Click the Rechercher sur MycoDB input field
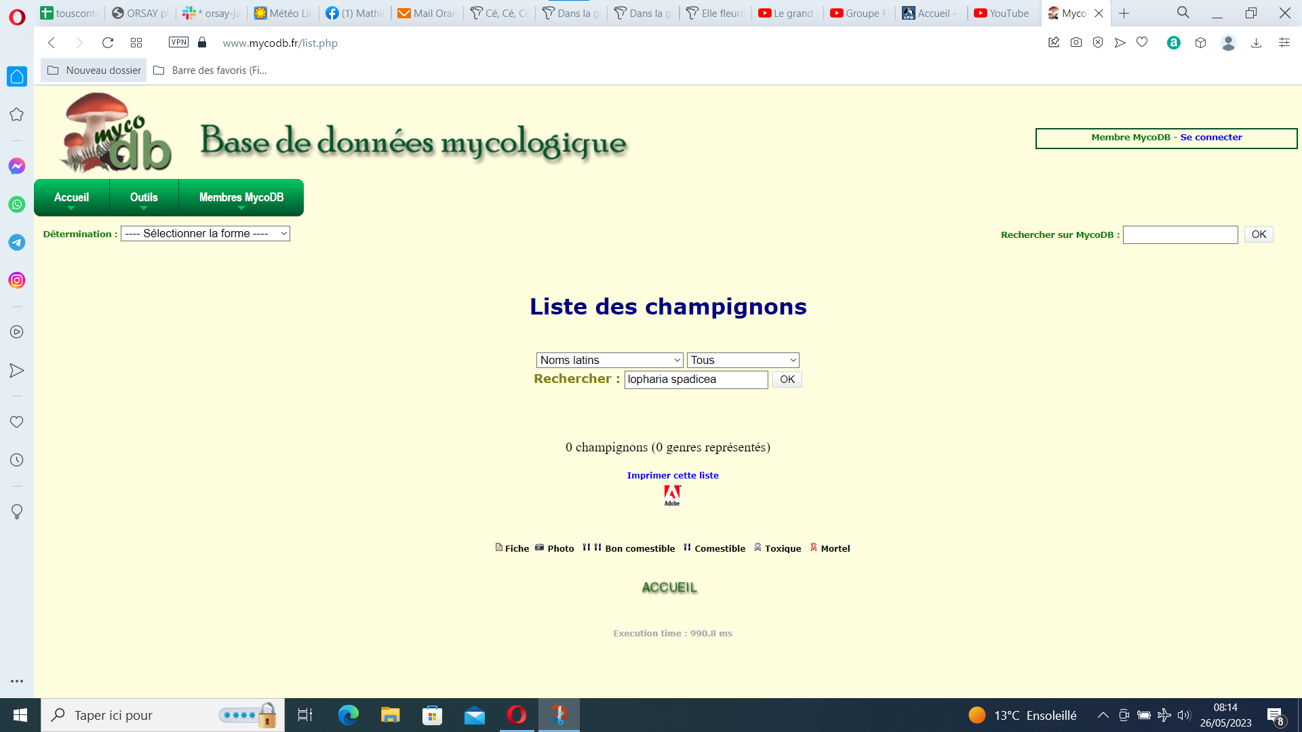This screenshot has width=1302, height=732. click(x=1180, y=235)
